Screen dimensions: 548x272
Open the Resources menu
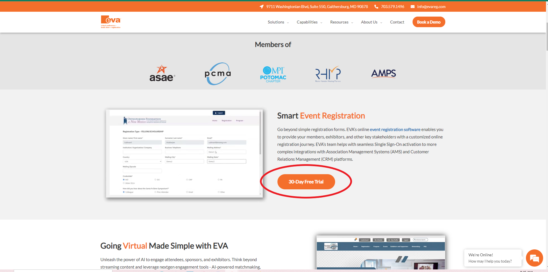[339, 22]
